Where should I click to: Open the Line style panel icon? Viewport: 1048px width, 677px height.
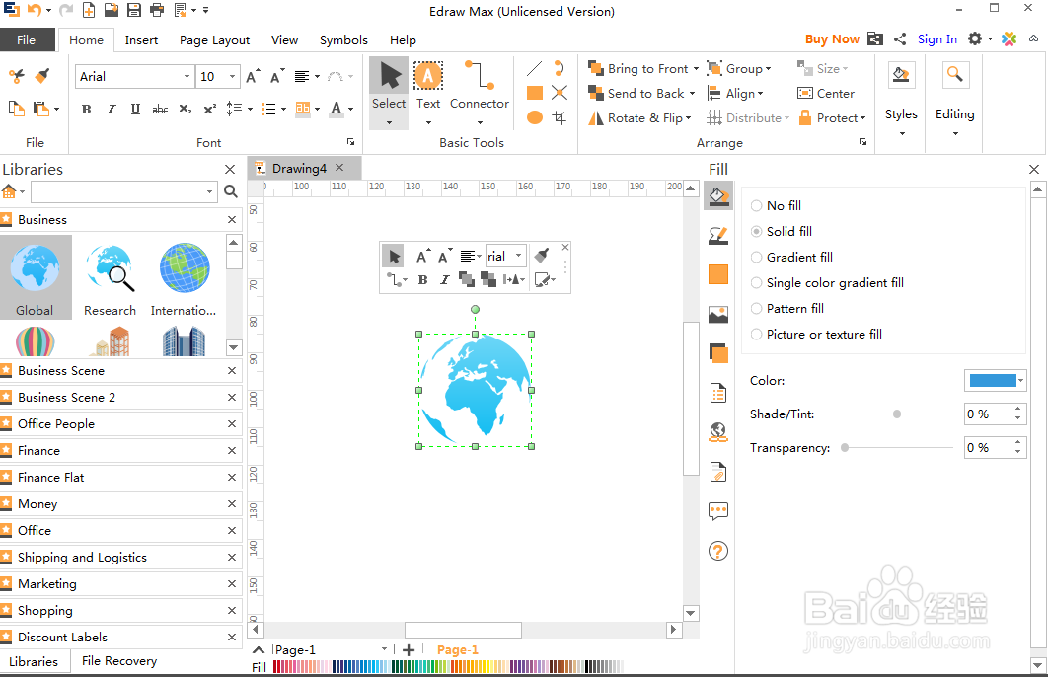click(718, 235)
